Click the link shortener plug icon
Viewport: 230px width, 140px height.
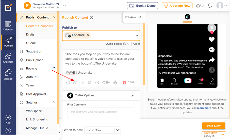coord(106,83)
